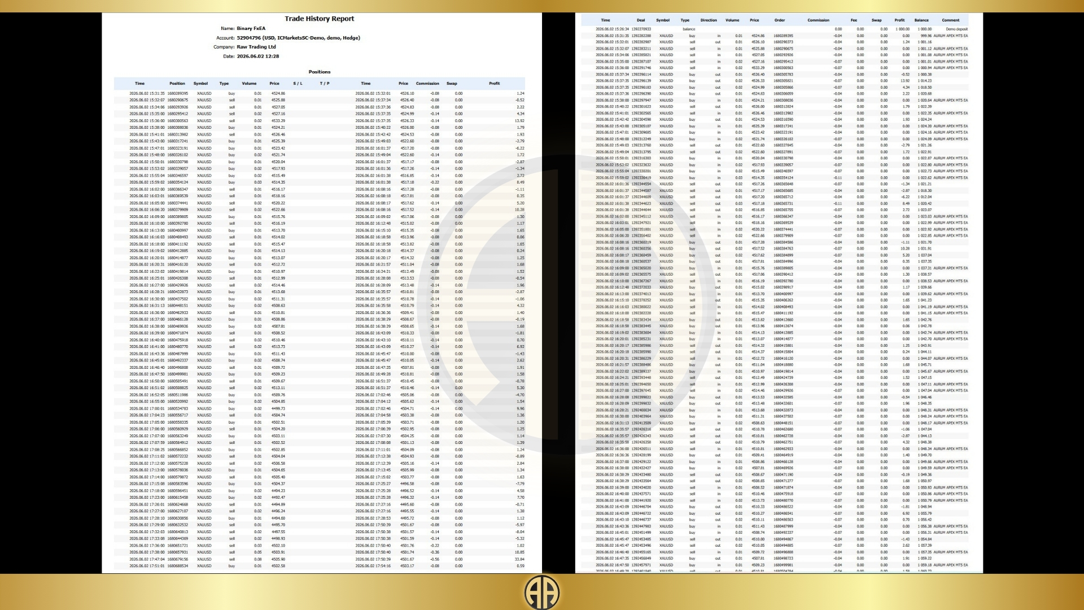Click balance value 1 014.23
The width and height of the screenshot is (1084, 610).
point(925,81)
